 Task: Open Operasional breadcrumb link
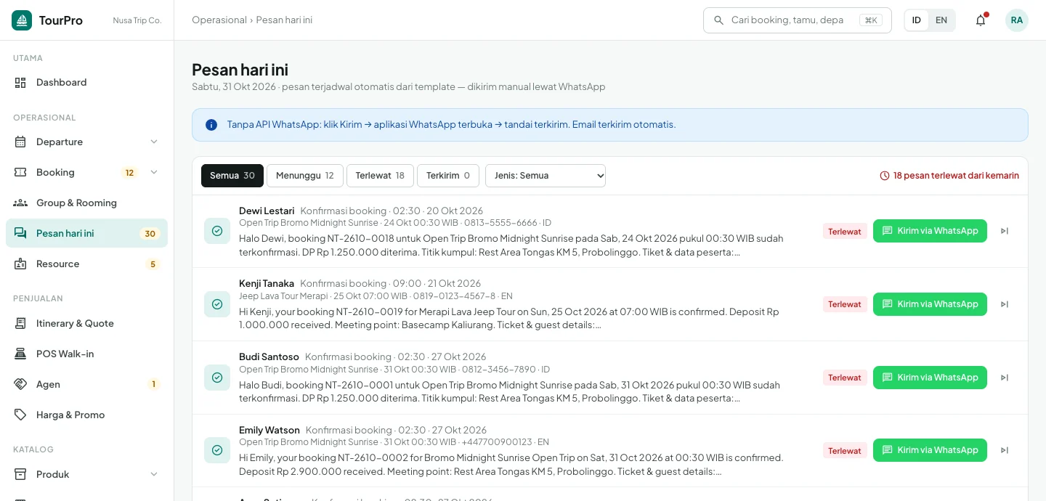click(219, 20)
